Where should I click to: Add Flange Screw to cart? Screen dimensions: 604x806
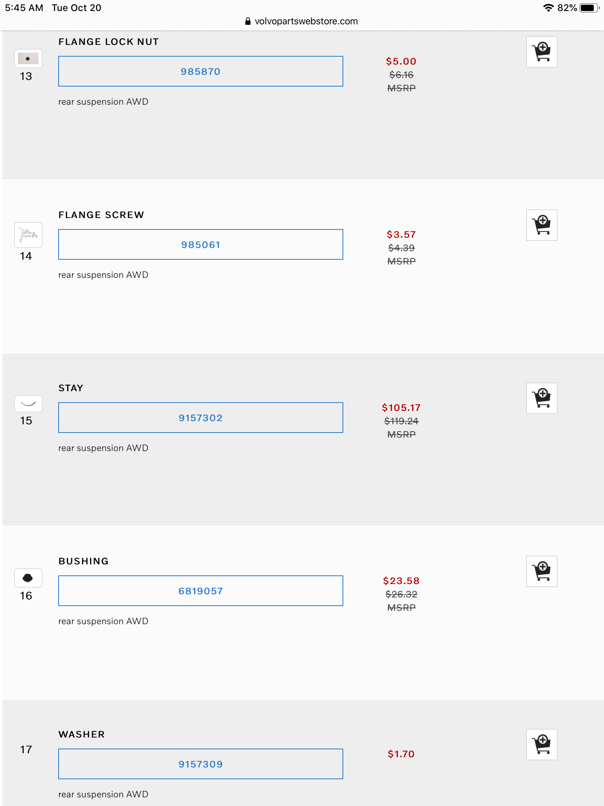[541, 225]
